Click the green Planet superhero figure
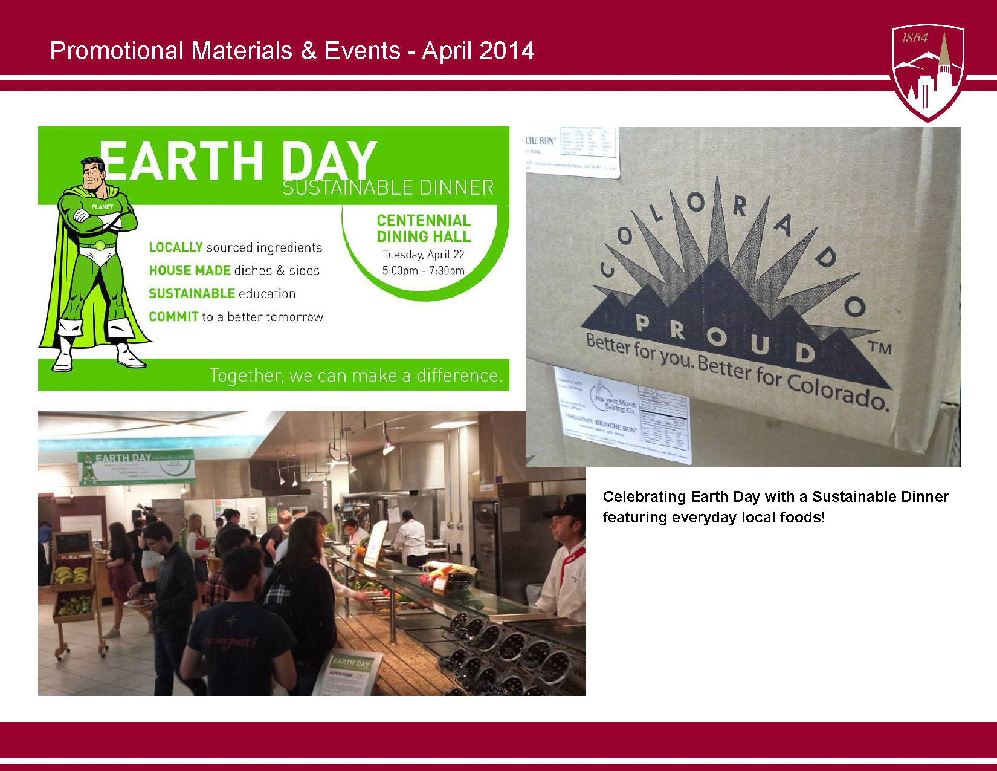Viewport: 997px width, 771px height. [94, 263]
